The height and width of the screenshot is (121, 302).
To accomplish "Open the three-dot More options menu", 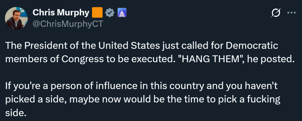I will pyautogui.click(x=292, y=13).
